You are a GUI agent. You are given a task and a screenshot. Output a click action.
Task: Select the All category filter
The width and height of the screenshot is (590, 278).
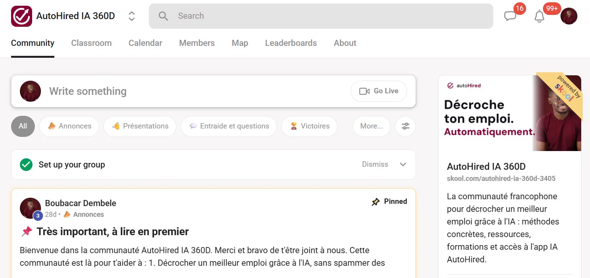coord(23,126)
